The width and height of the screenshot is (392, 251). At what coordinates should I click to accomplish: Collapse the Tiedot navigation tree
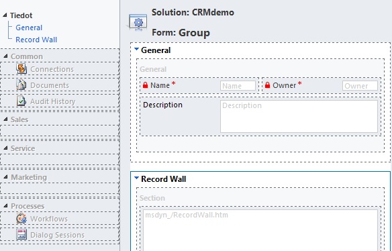pyautogui.click(x=5, y=15)
